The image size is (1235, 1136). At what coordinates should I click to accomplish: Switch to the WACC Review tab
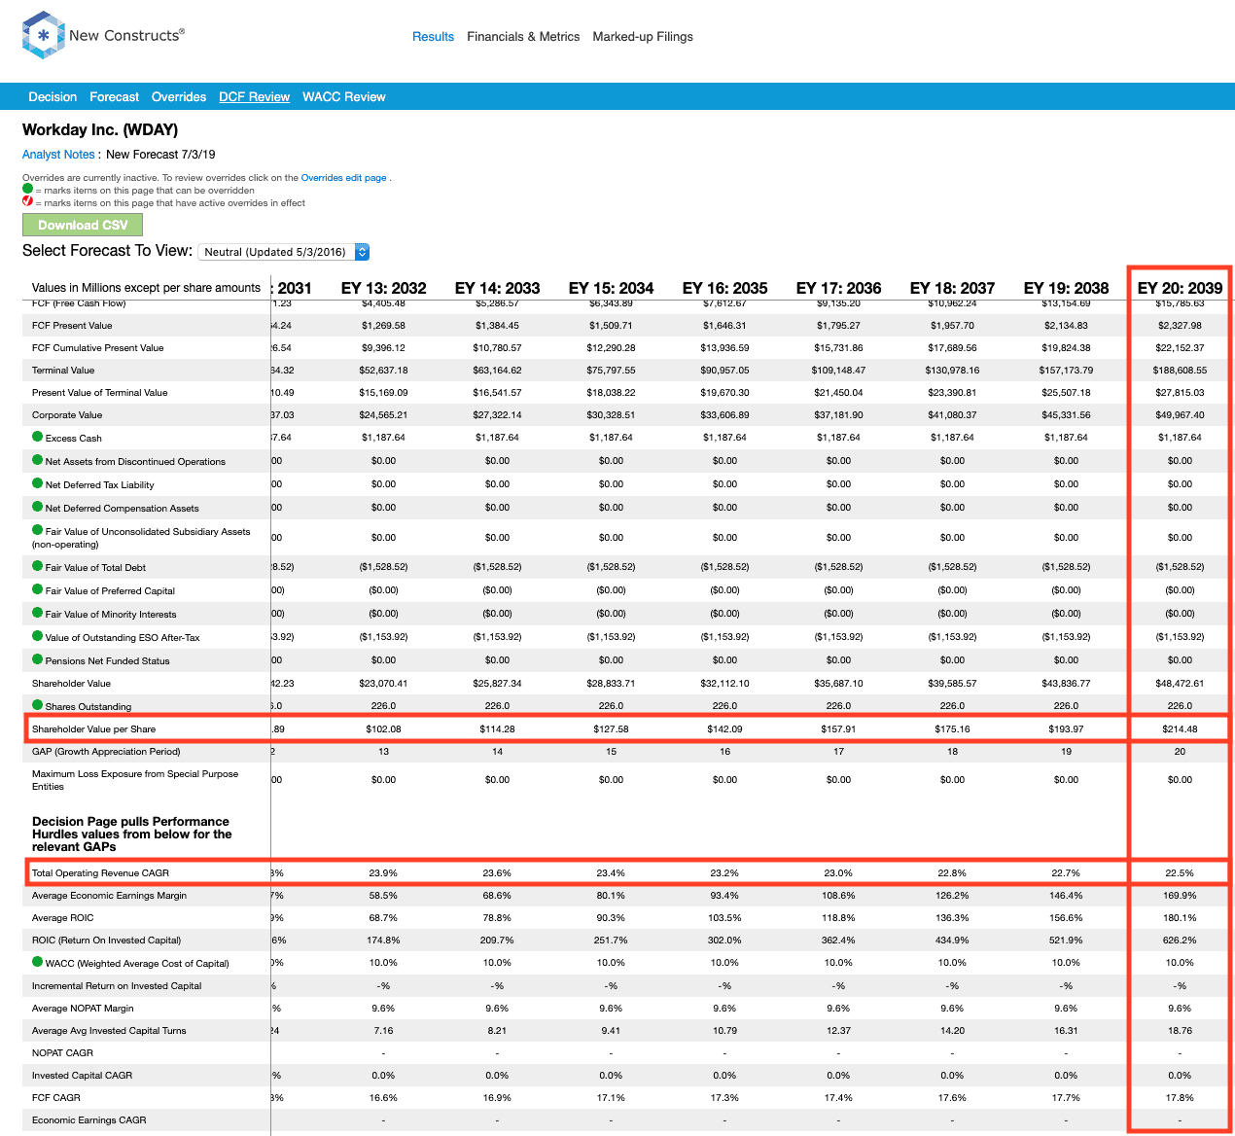tap(344, 97)
